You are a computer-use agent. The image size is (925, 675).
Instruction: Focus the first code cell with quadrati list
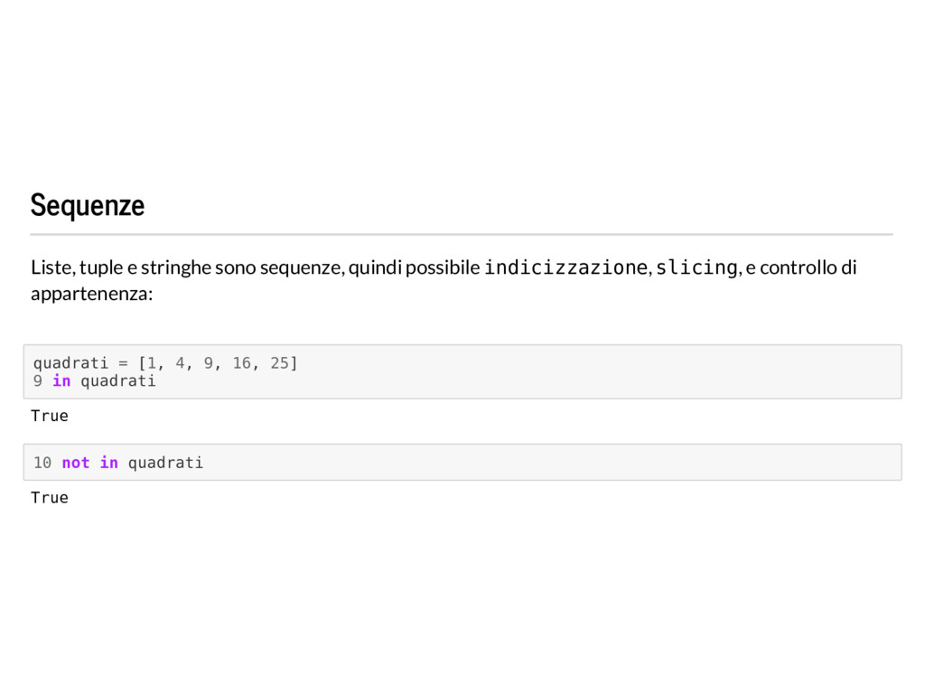pyautogui.click(x=462, y=371)
